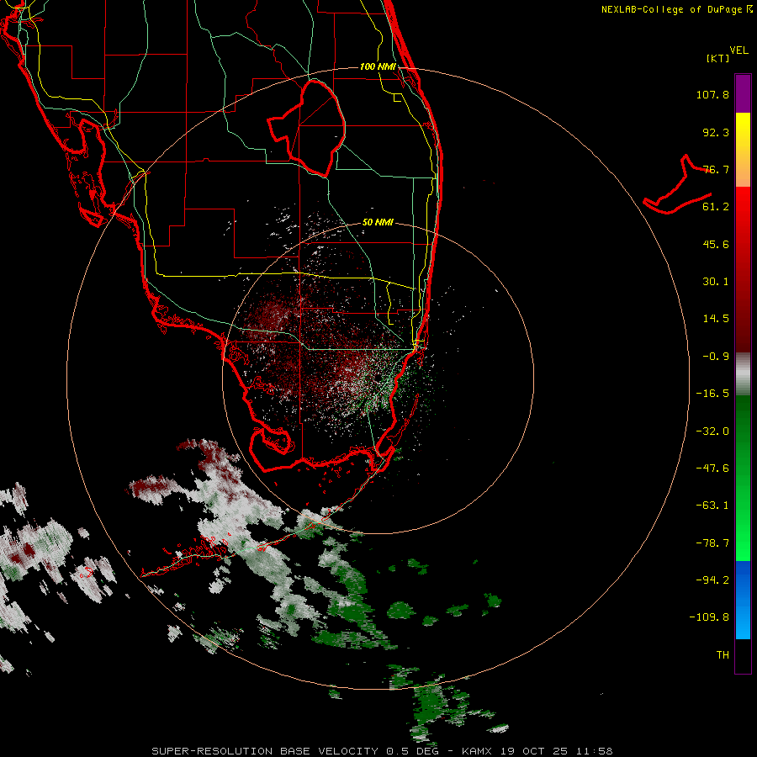757x757 pixels.
Task: Select the -16.5 legend value
Action: [x=712, y=394]
